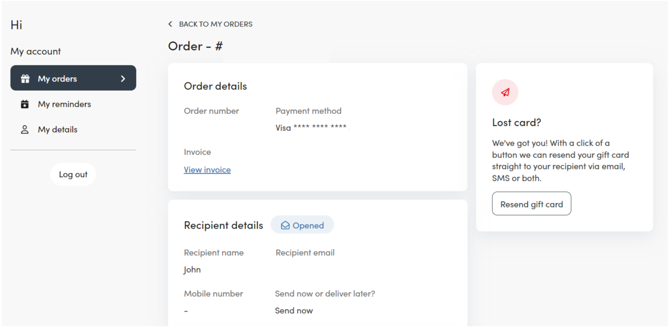Click the starred calendar icon for My reminders
The image size is (670, 331).
coord(24,104)
